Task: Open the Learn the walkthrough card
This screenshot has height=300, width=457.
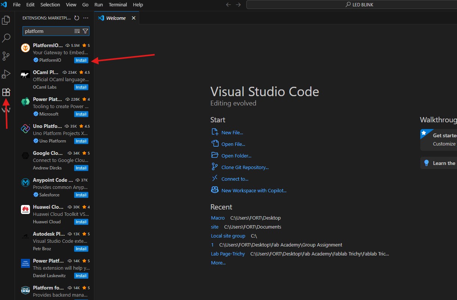Action: click(439, 163)
